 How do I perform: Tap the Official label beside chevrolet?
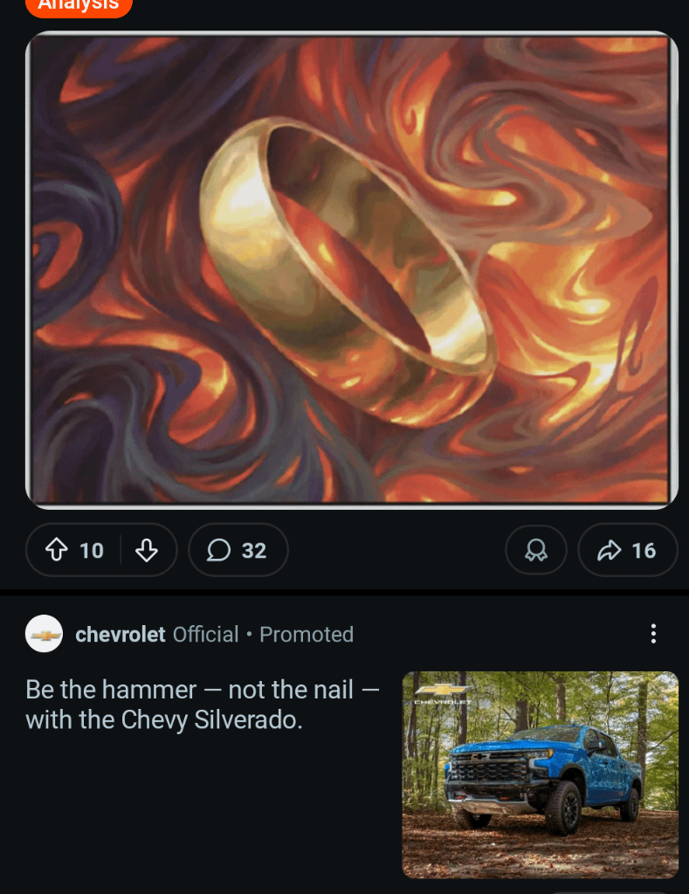205,634
